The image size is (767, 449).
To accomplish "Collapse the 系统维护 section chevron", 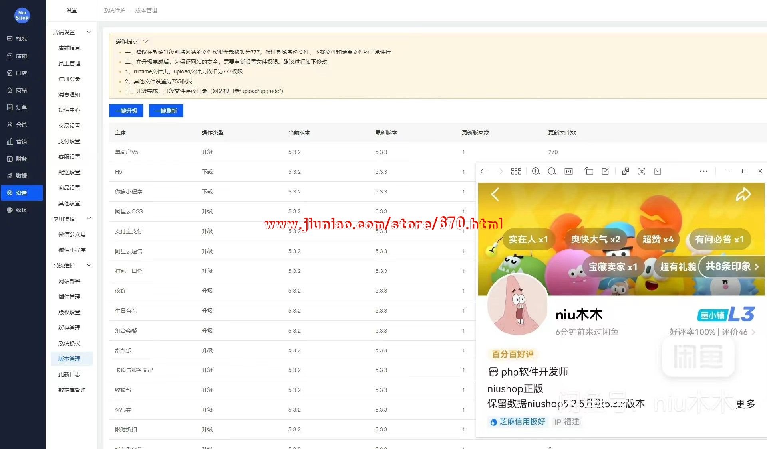I will click(89, 266).
